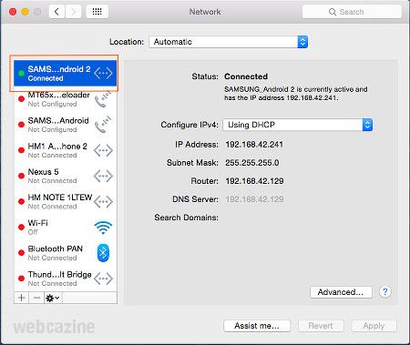Click the blue stepper arrows on Location
Screen dimensions: 410x345
point(302,42)
